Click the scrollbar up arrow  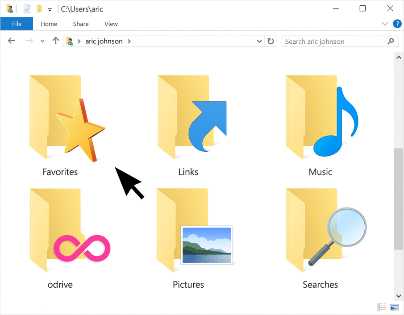coord(399,58)
